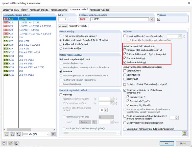Viewport: 192px width, 147px height.
Task: Select the Parametry výpočtu sub-tab
Action: [x=78, y=26]
